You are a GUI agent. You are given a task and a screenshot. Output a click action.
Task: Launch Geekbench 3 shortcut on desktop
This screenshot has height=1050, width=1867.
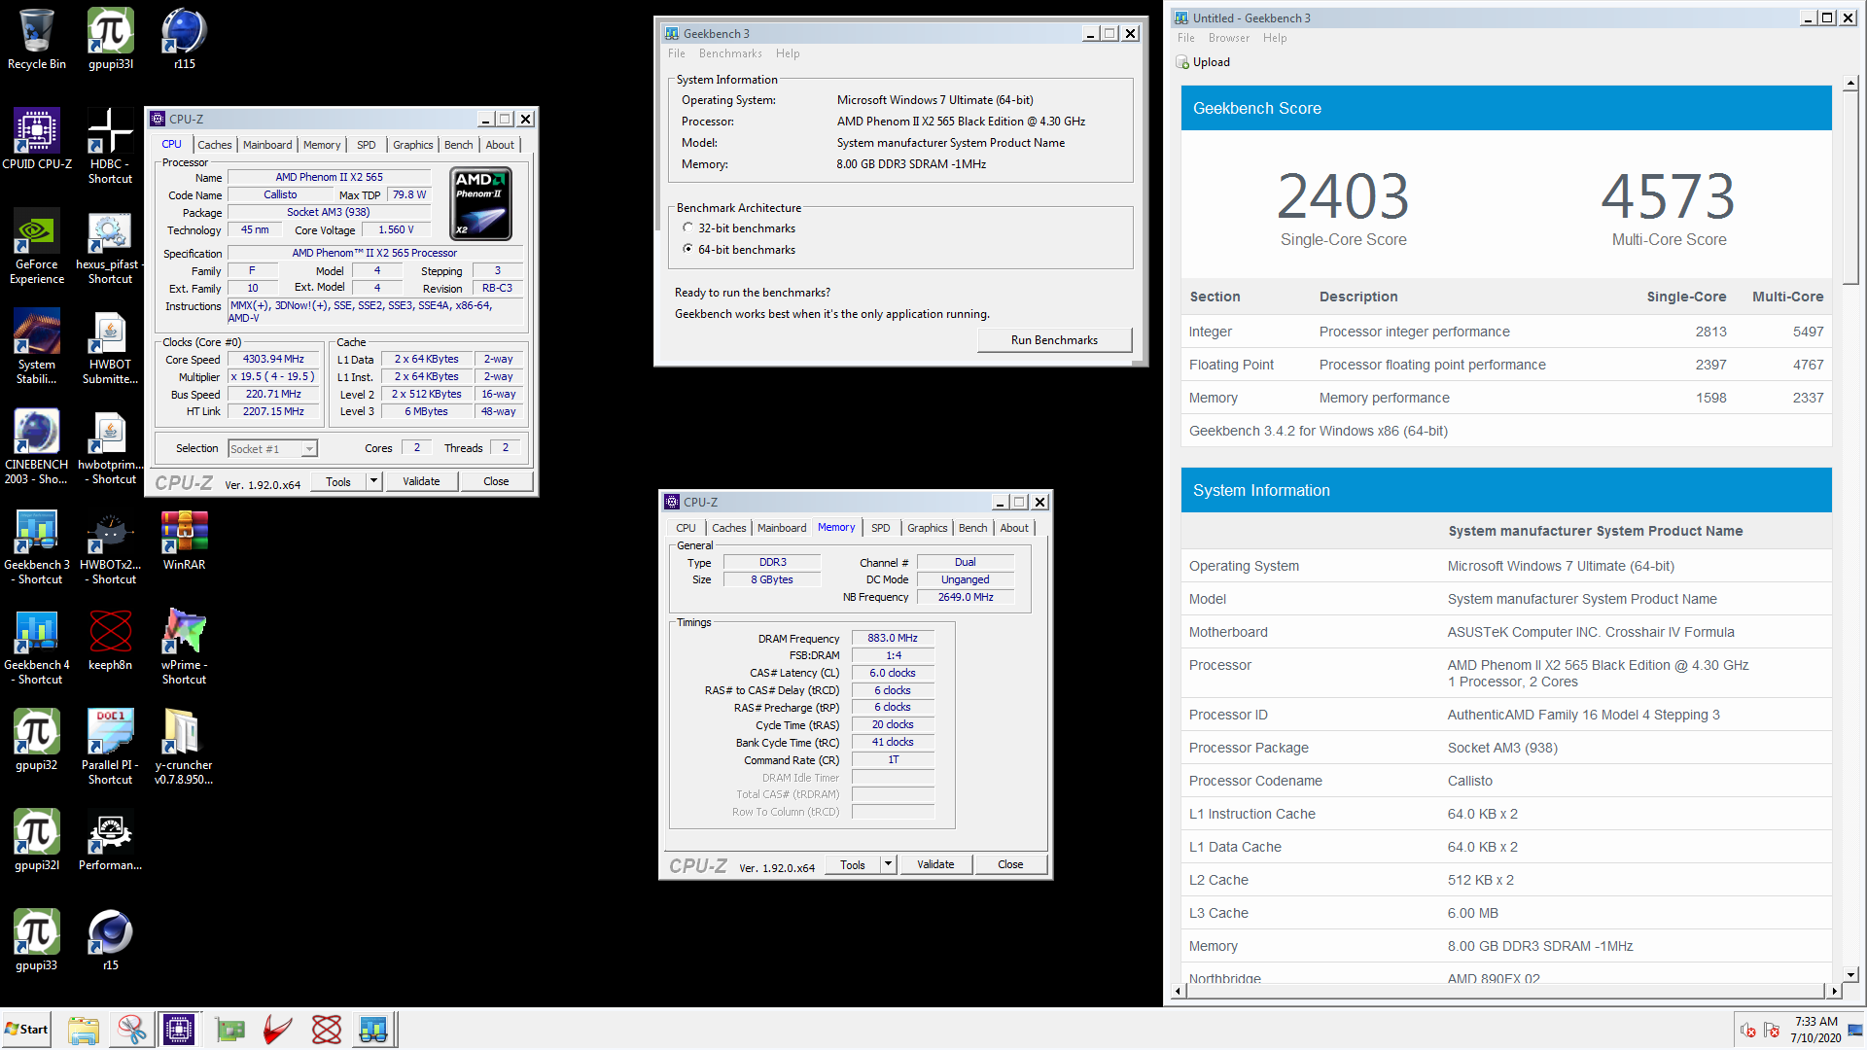(37, 546)
